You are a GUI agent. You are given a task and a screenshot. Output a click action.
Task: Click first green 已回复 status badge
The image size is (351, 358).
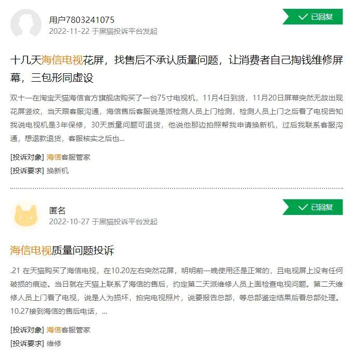pos(313,17)
